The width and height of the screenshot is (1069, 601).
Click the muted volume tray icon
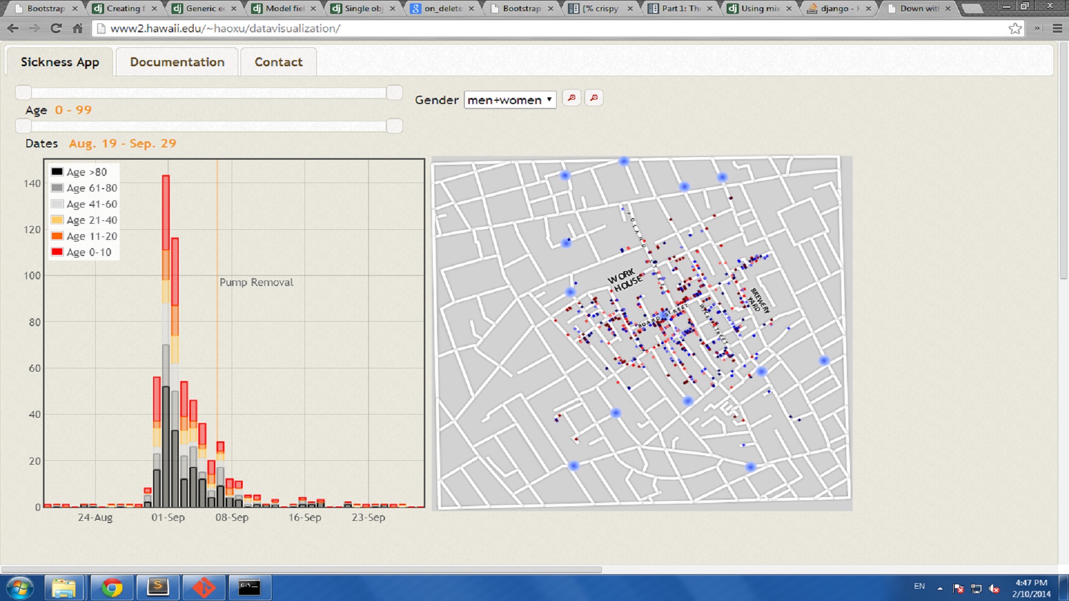[994, 588]
